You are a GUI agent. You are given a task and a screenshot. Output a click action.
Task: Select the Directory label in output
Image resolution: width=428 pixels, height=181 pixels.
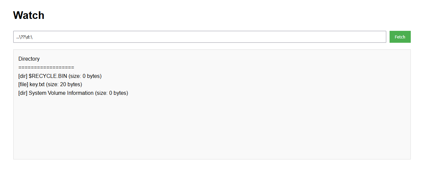29,59
